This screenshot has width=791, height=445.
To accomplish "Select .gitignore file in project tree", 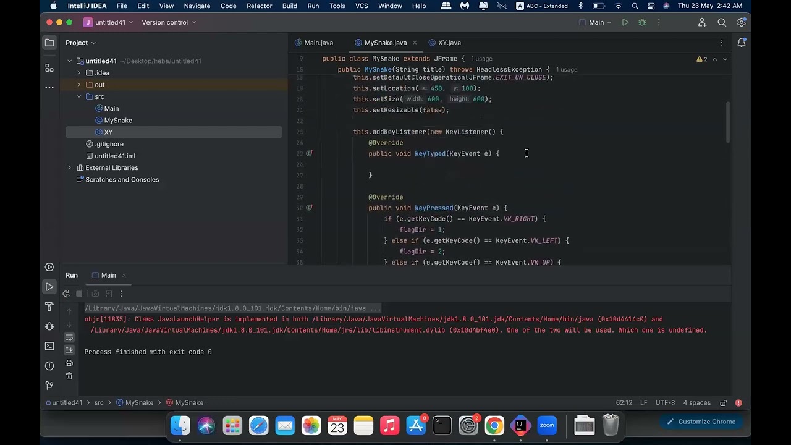I will 109,144.
